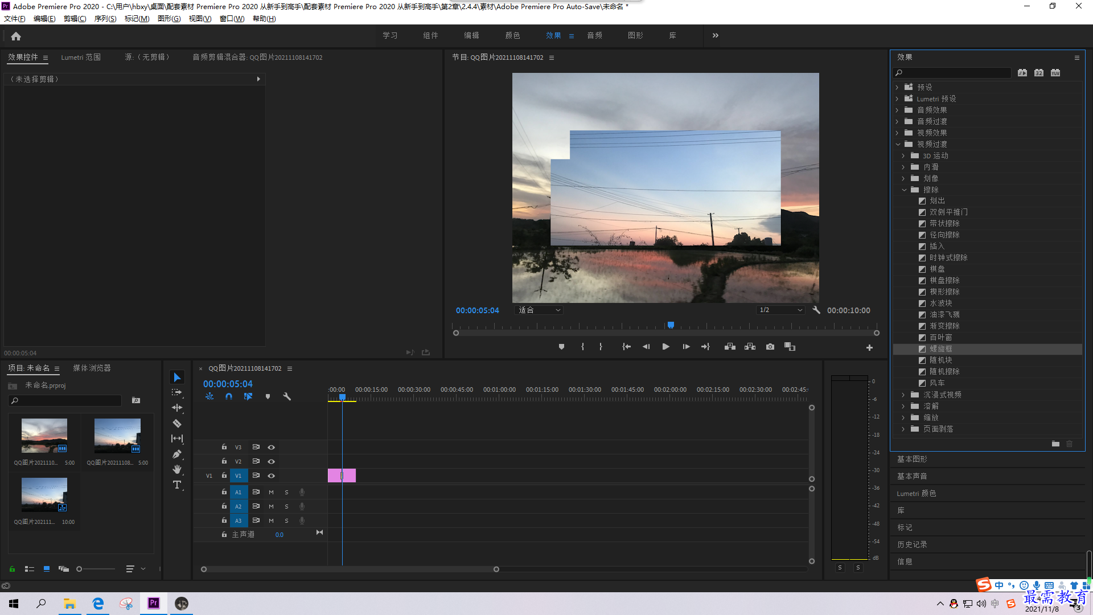Click the Extract button
Viewport: 1093px width, 615px height.
click(750, 347)
